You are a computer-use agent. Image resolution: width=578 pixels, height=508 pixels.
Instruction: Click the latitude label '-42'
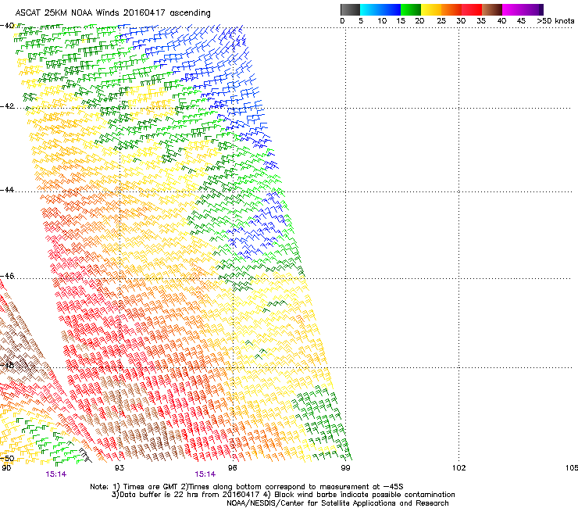7,106
